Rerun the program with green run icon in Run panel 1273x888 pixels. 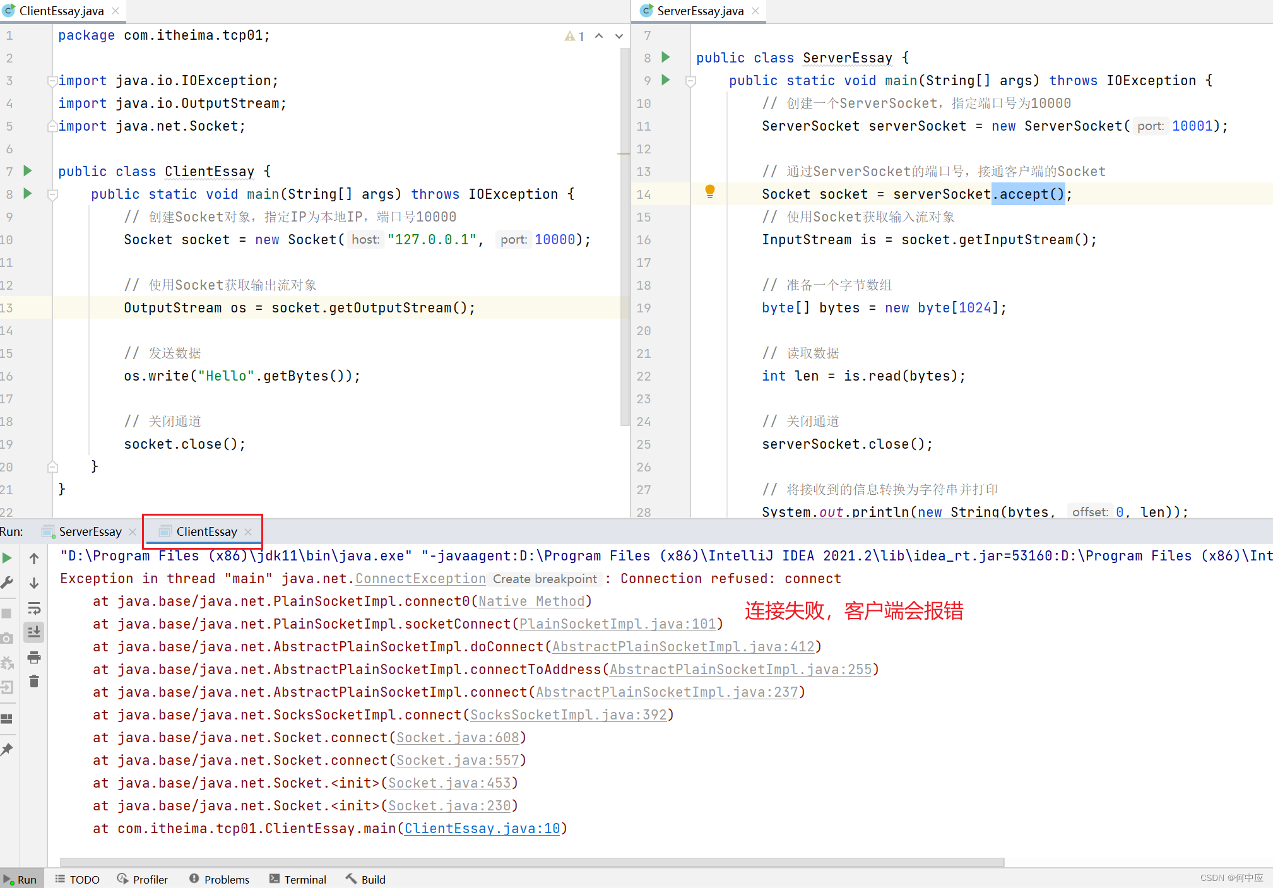pyautogui.click(x=7, y=558)
